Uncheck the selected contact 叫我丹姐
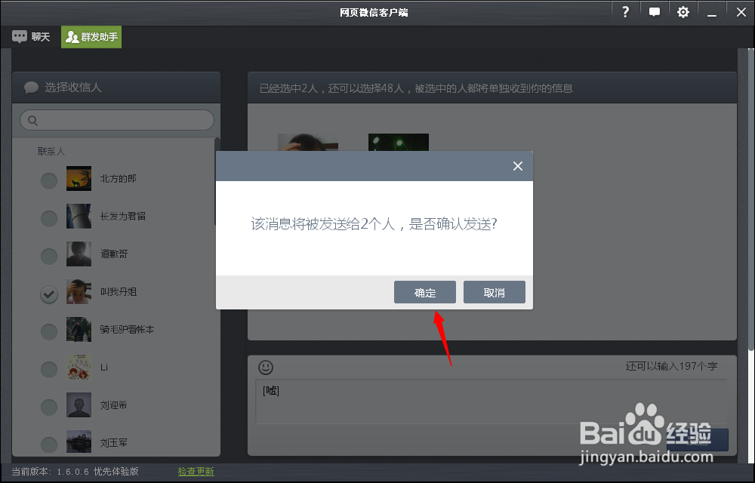 pos(48,294)
